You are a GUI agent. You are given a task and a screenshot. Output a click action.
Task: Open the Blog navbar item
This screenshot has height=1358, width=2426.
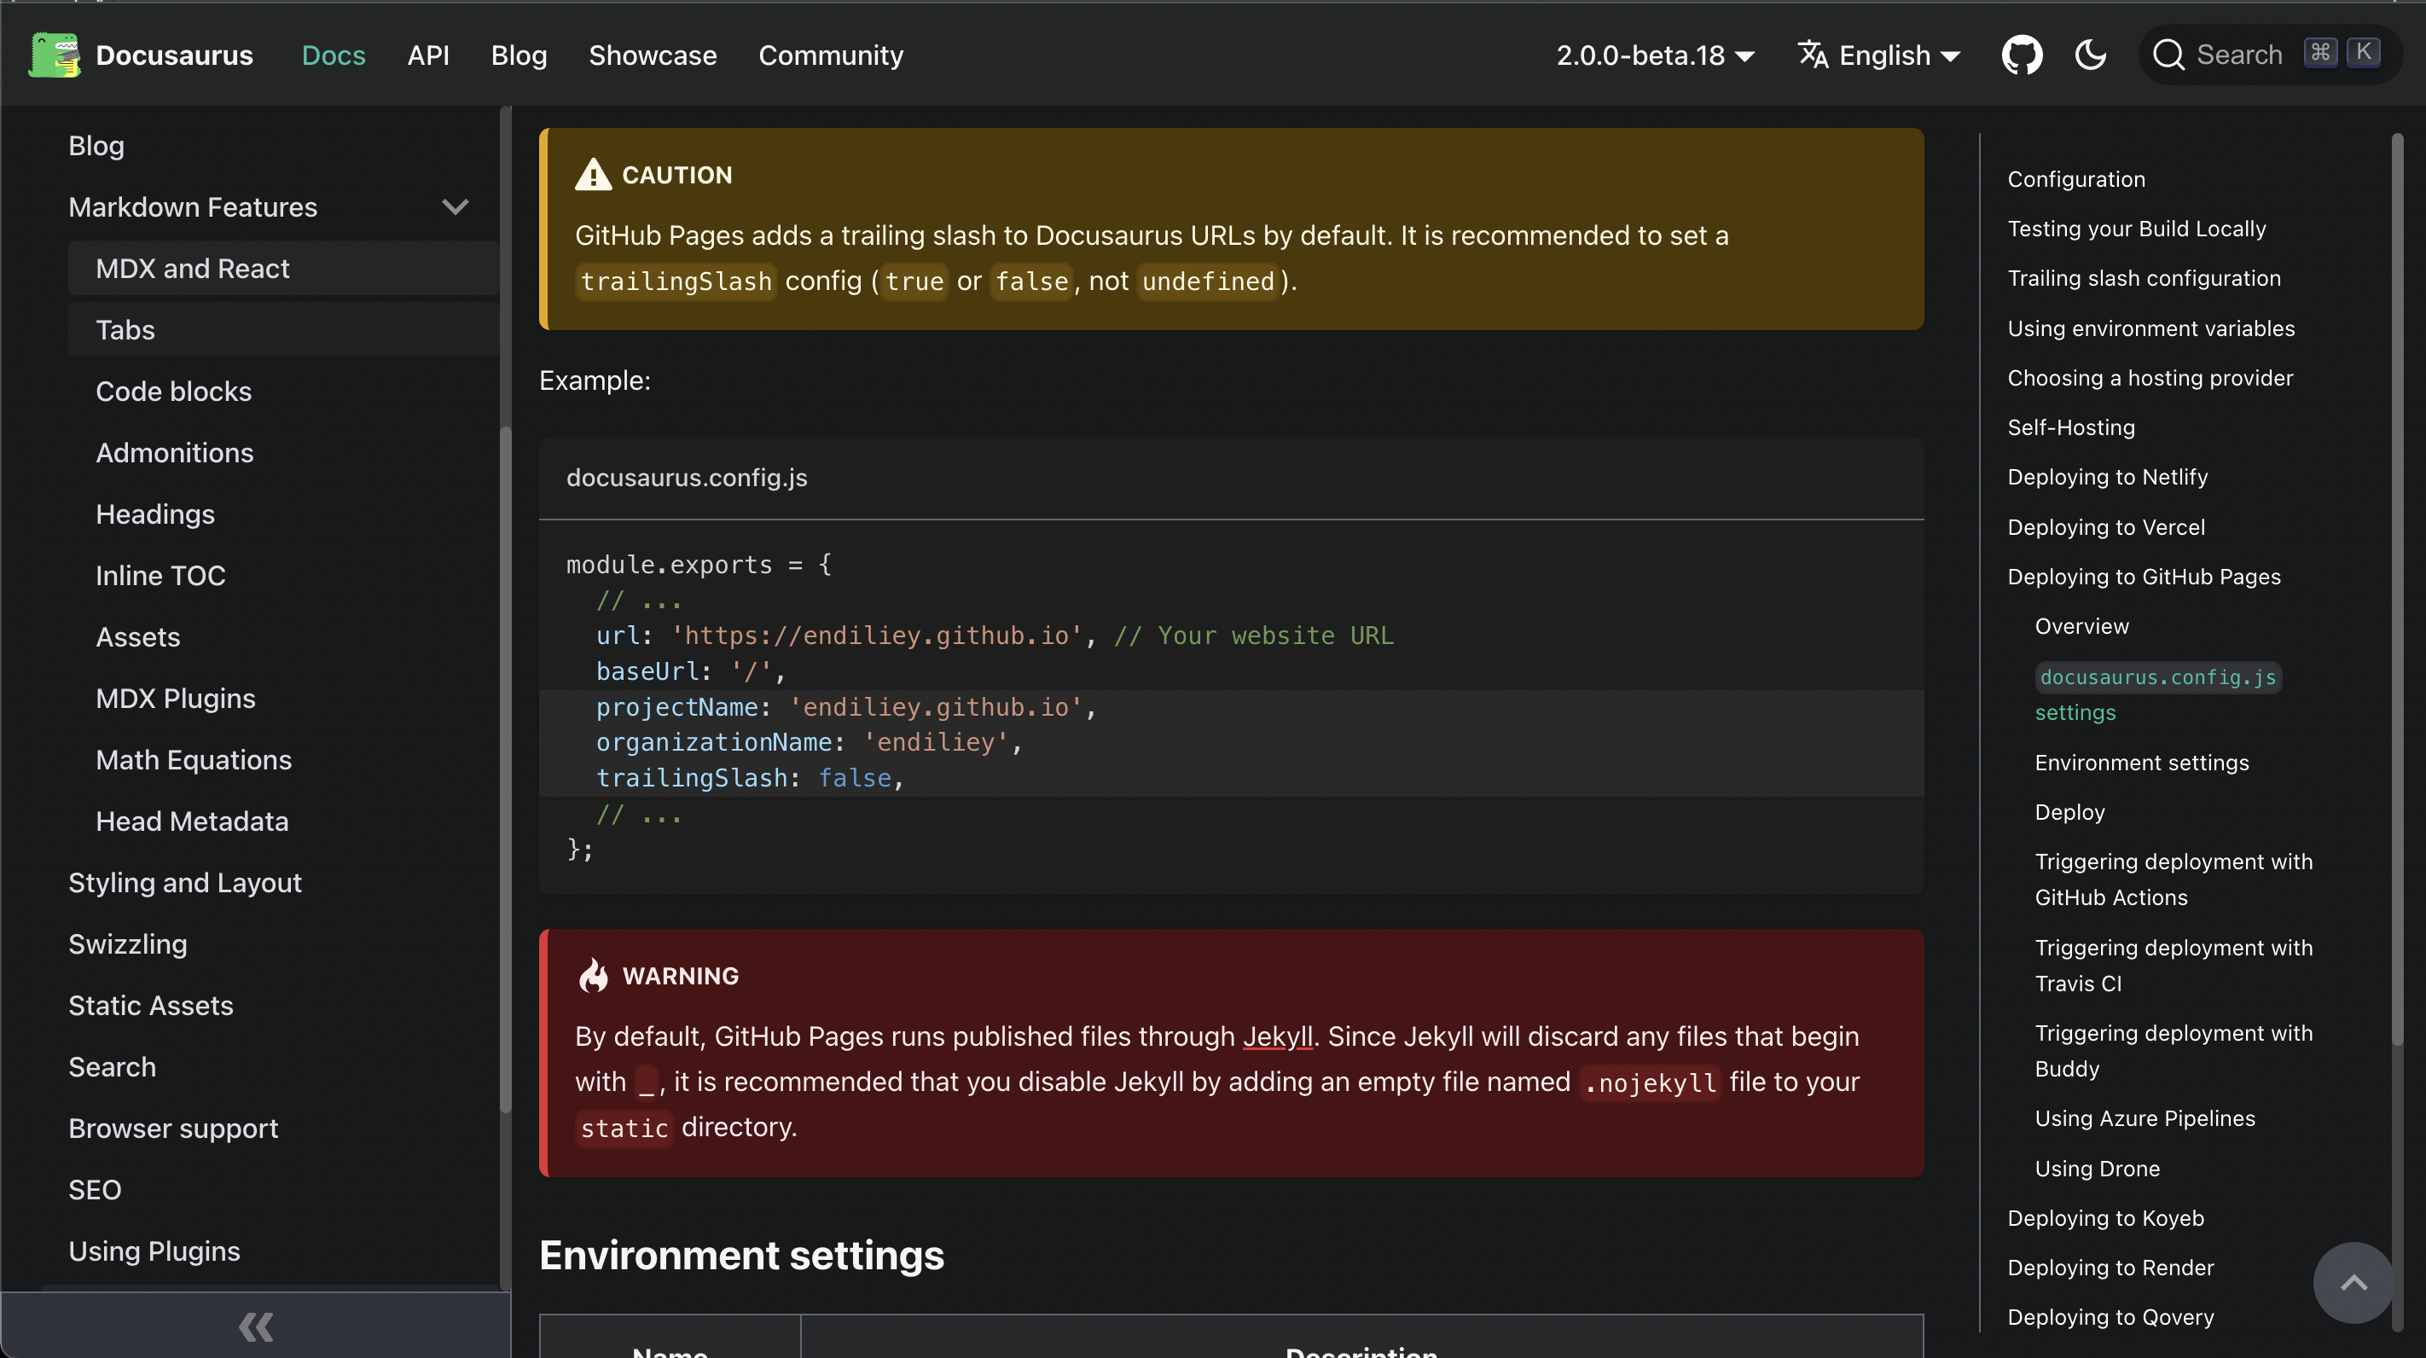519,55
